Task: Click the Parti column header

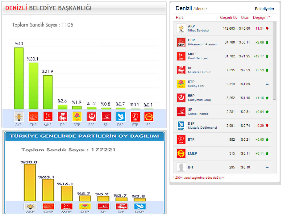Action: [180, 18]
